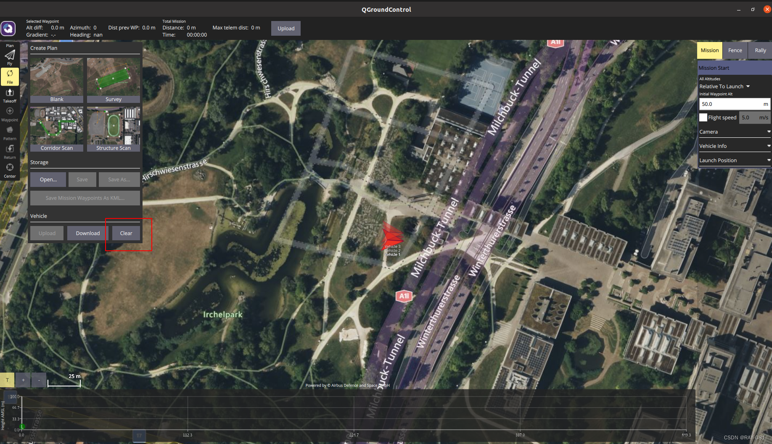Choose the Corridor Scan plan template
772x444 pixels.
pyautogui.click(x=56, y=129)
